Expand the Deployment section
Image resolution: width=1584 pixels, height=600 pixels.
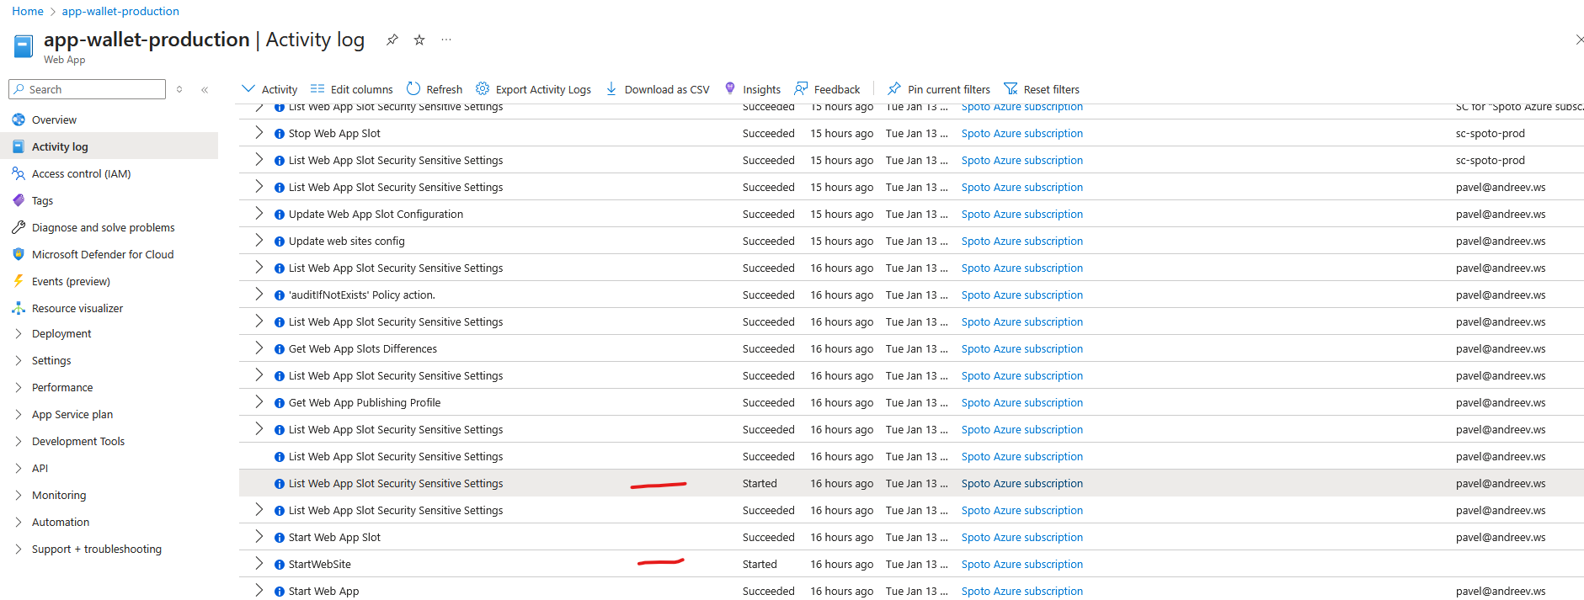(x=19, y=333)
